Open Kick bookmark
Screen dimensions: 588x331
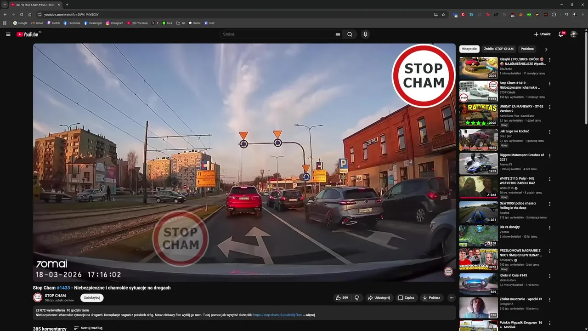167,23
